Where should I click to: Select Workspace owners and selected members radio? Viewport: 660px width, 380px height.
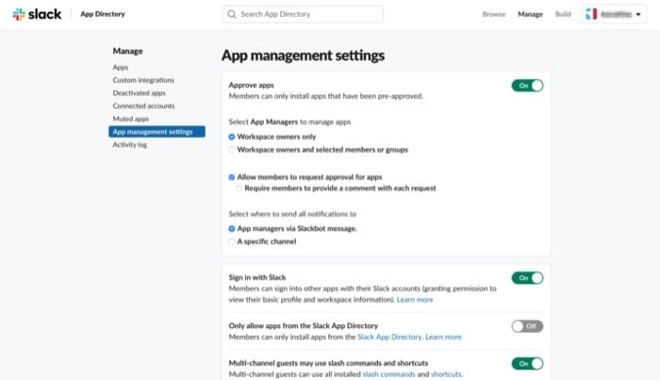coord(232,150)
